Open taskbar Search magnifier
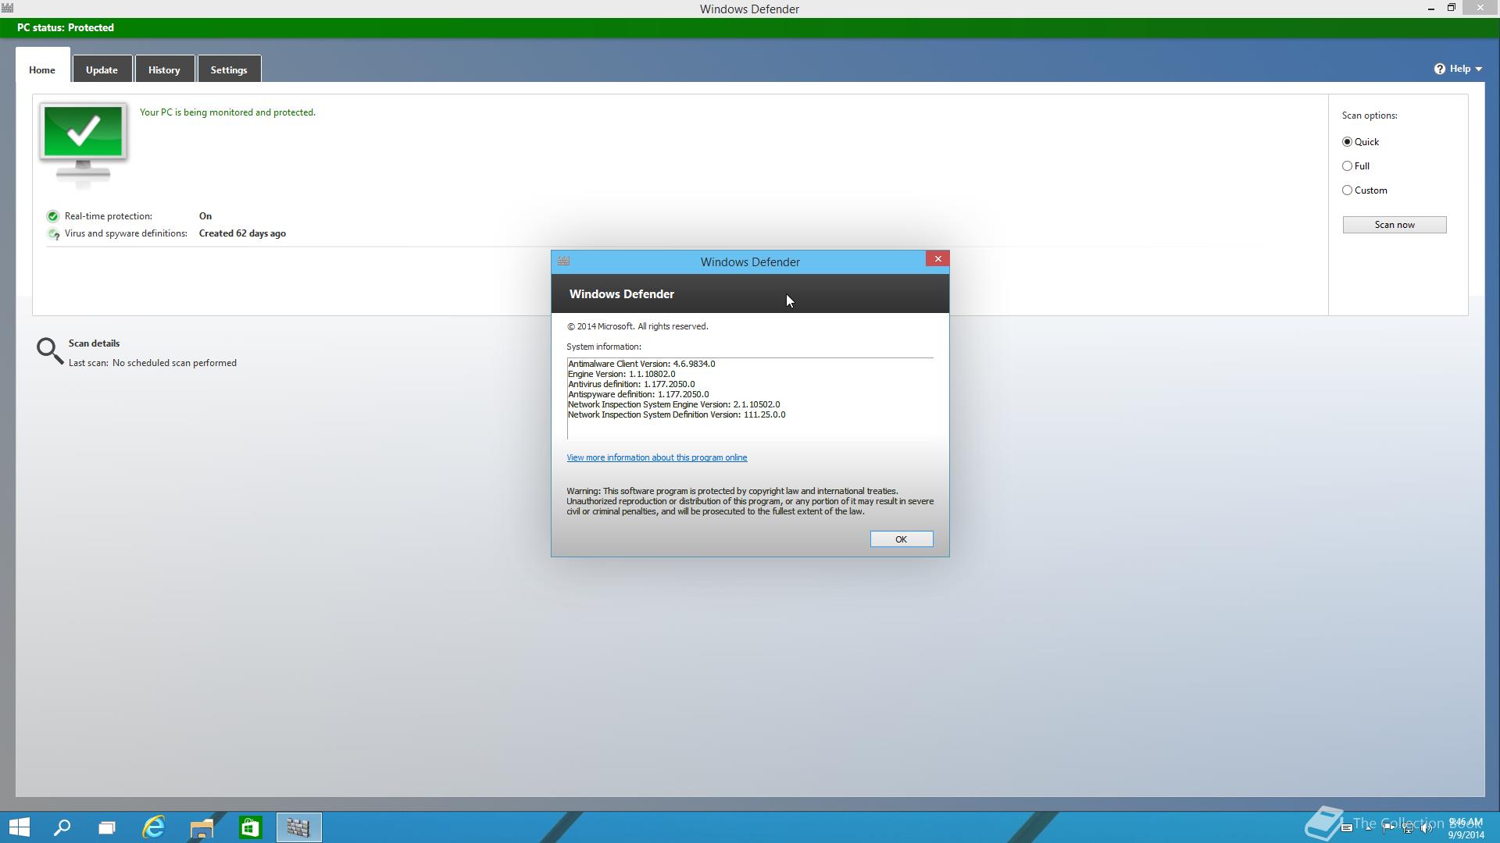Image resolution: width=1500 pixels, height=843 pixels. (62, 827)
